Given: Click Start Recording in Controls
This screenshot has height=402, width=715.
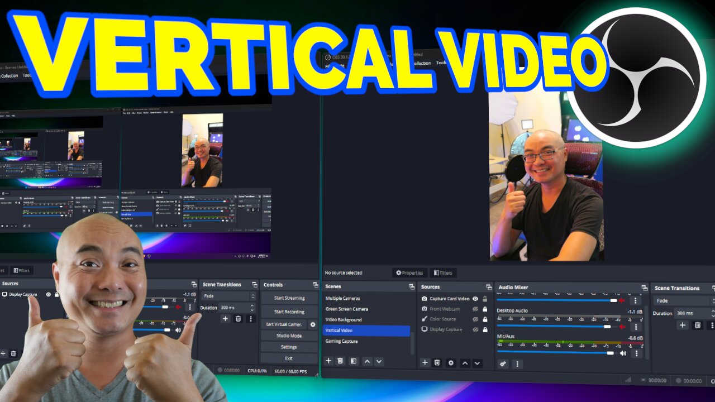Looking at the screenshot, I should tap(289, 312).
